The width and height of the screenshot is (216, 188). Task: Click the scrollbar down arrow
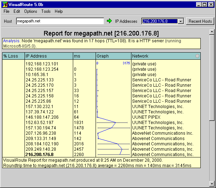(212, 184)
